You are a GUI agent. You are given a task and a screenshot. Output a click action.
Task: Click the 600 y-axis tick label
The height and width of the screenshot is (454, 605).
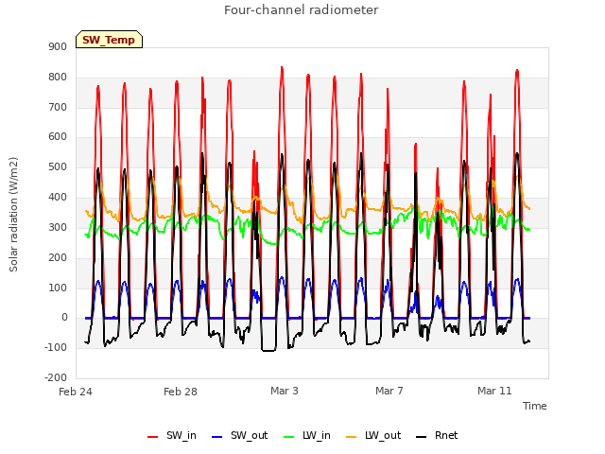tap(58, 136)
